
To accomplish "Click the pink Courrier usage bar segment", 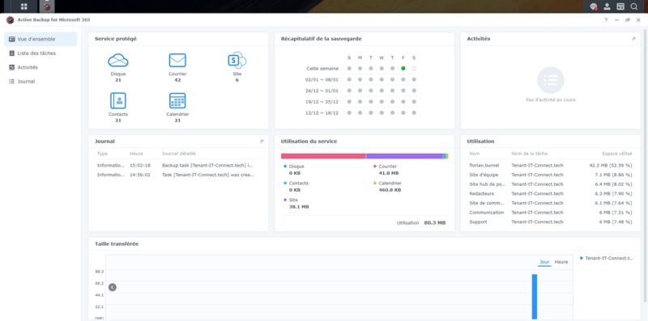I will (x=323, y=156).
